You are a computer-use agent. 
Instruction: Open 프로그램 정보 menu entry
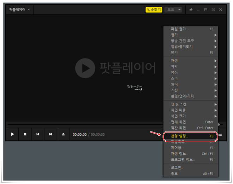191,160
